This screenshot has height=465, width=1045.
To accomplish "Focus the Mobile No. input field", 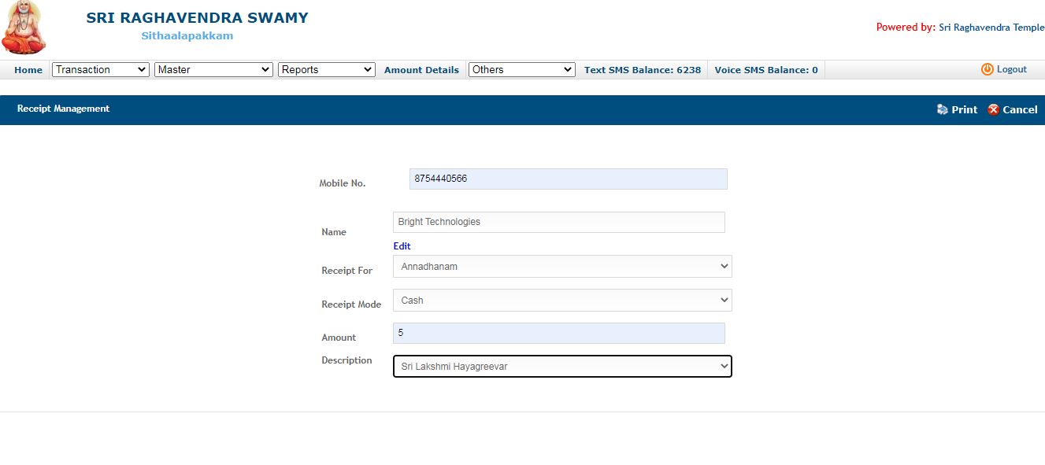I will [x=568, y=179].
